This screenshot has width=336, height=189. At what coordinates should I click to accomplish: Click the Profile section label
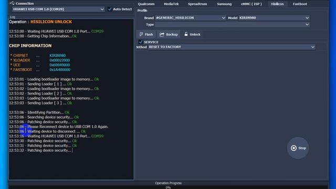[x=142, y=10]
